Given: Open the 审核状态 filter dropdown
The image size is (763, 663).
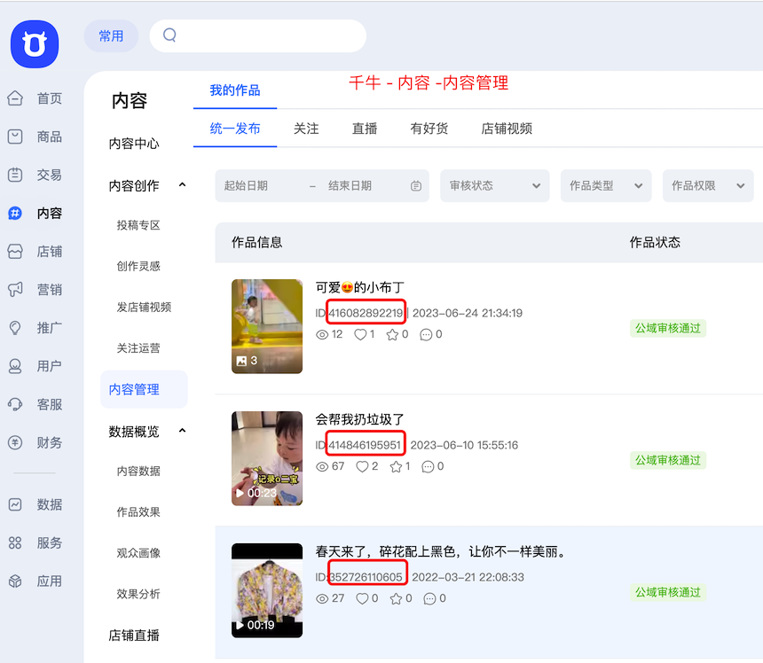Looking at the screenshot, I should coord(494,186).
